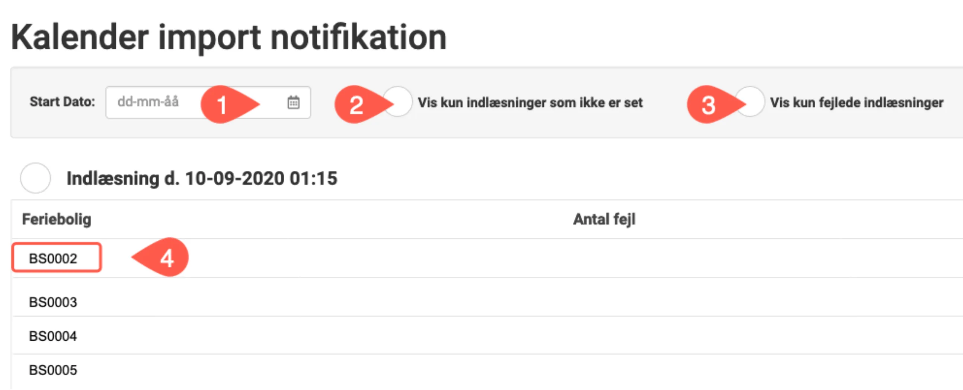Select the BS0004 entry in the list
This screenshot has height=390, width=963.
(53, 335)
